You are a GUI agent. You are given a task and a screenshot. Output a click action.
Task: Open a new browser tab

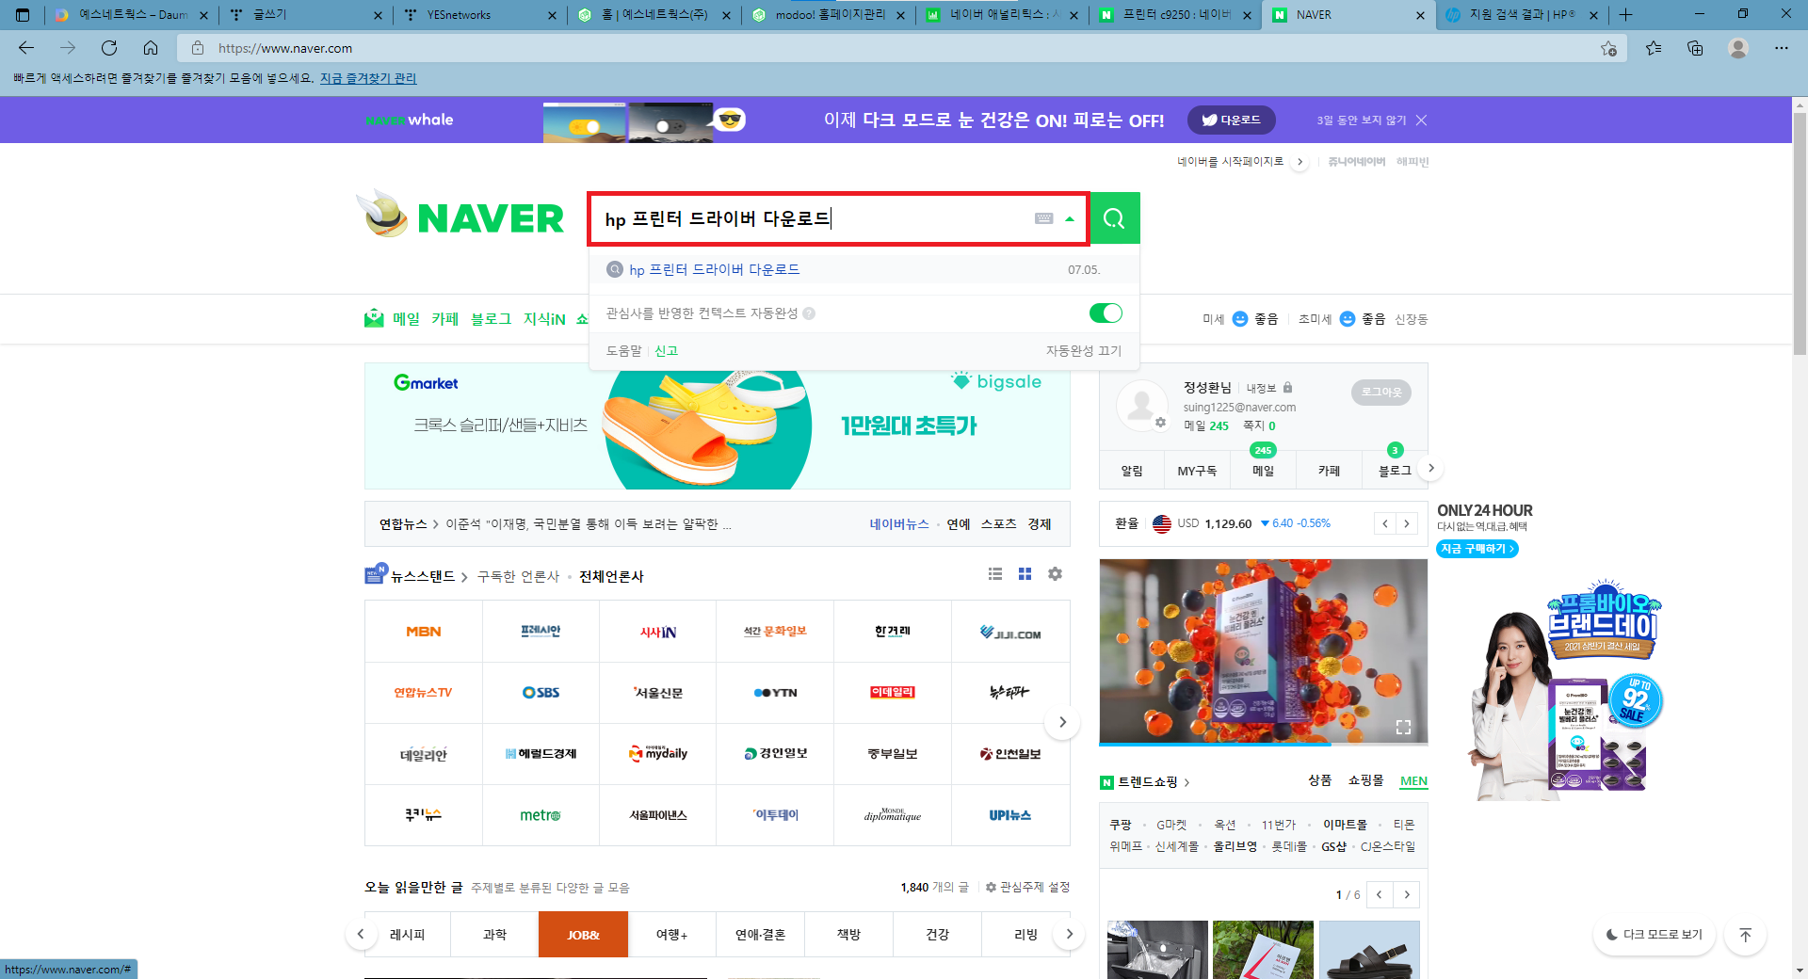point(1626,15)
